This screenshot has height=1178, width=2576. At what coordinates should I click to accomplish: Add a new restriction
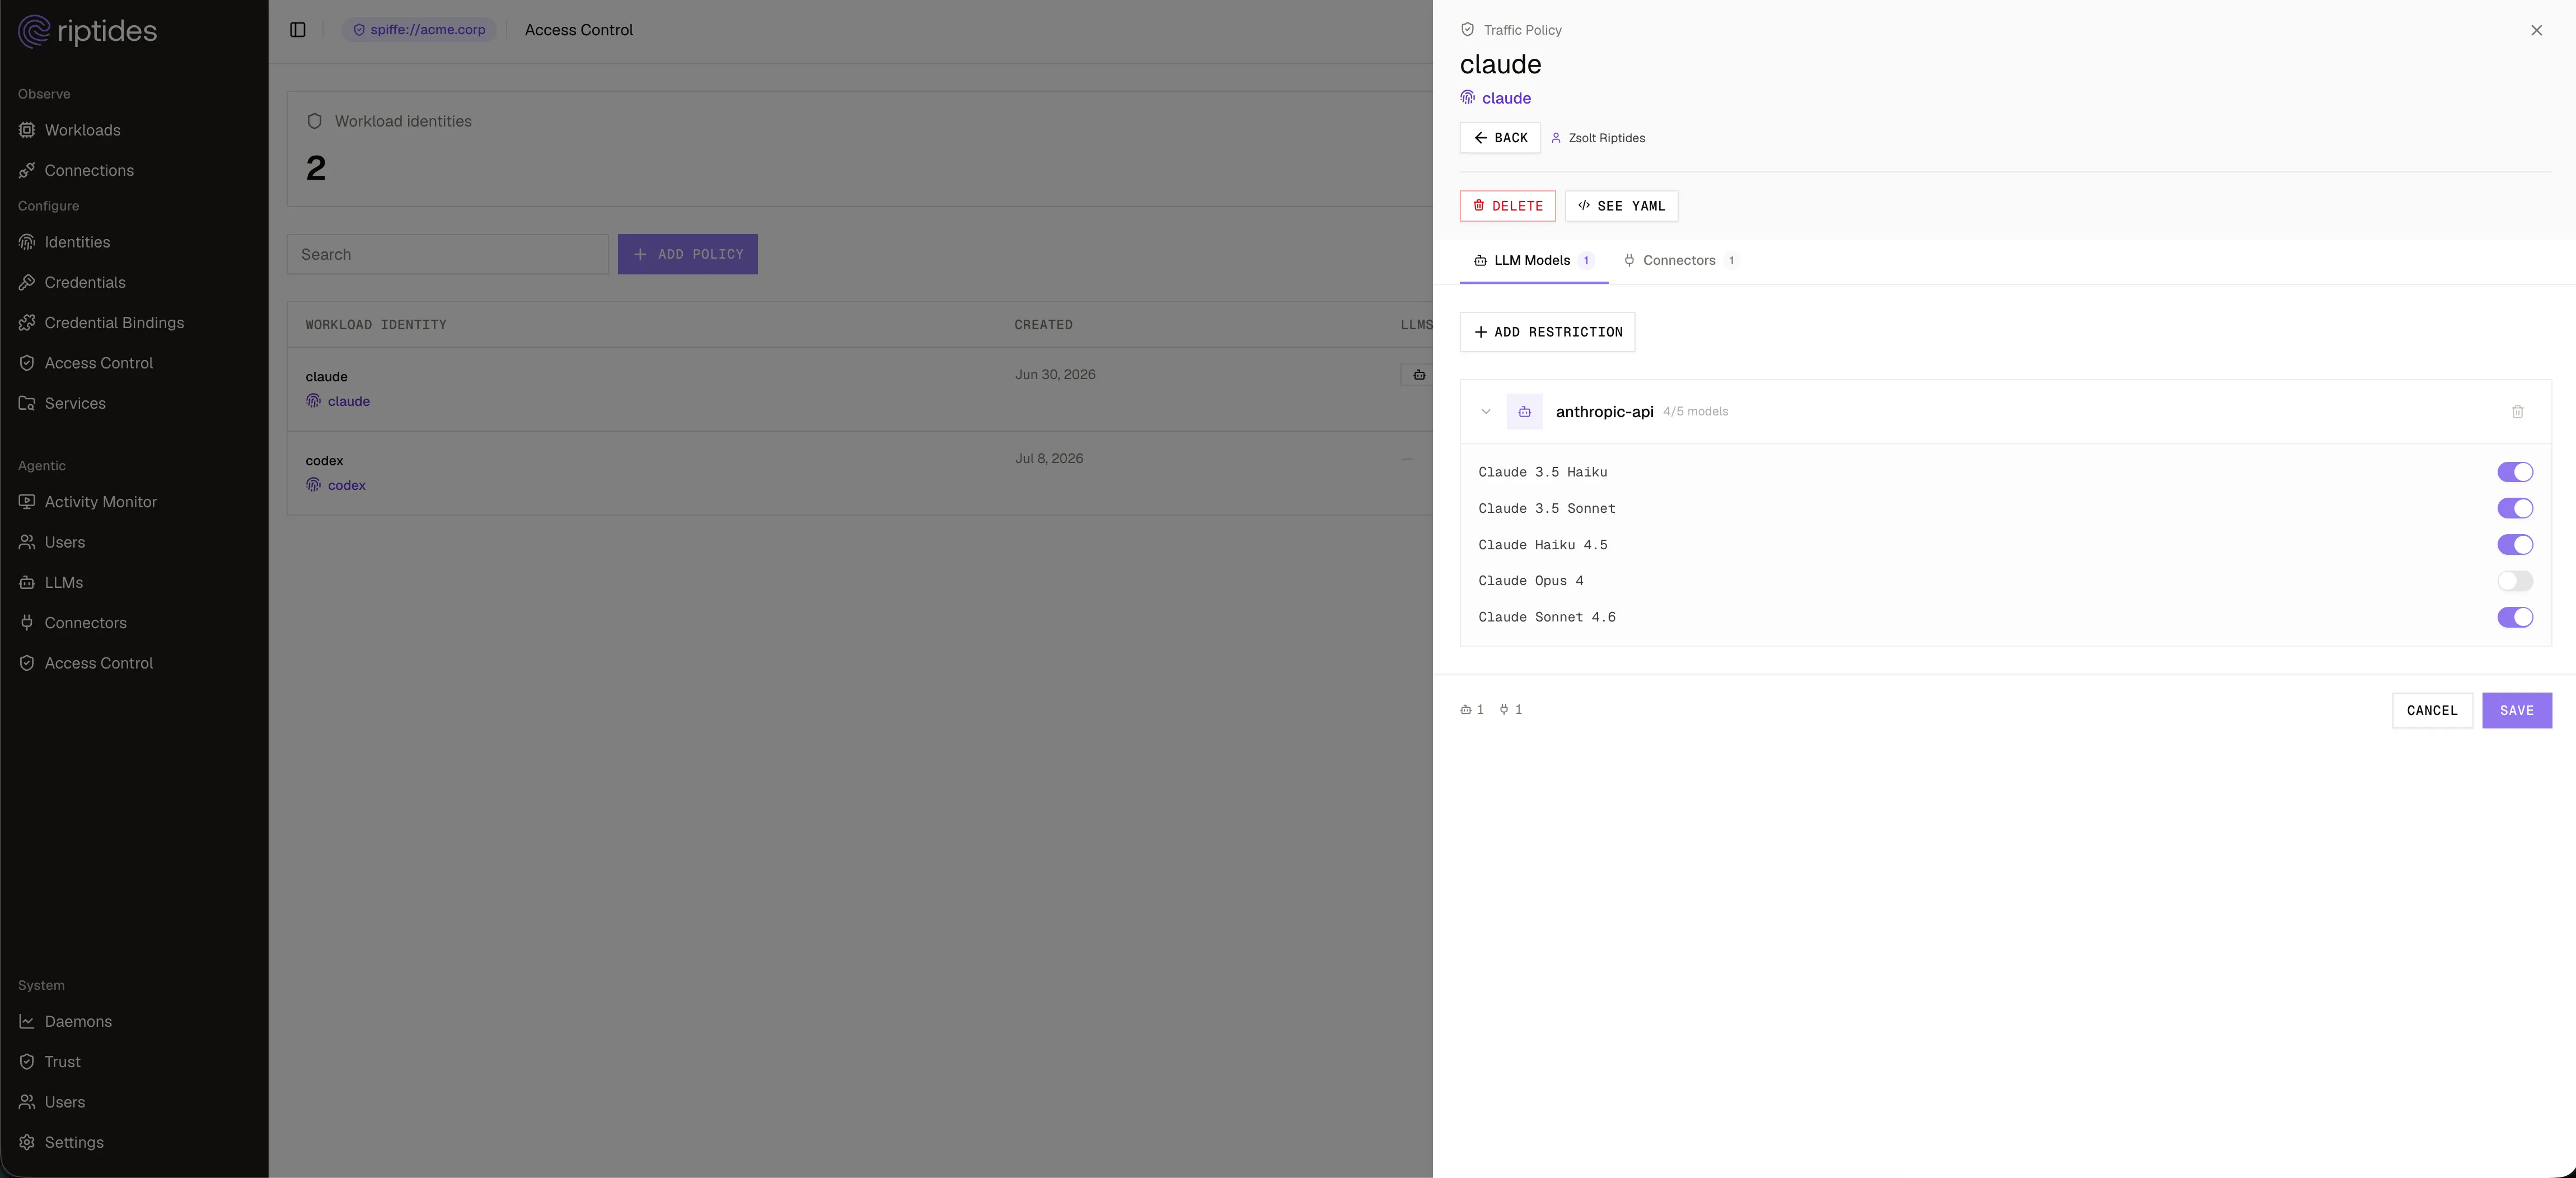point(1547,332)
